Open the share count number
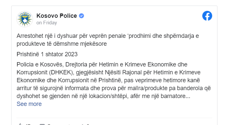230x125 pixels. click(88, 124)
